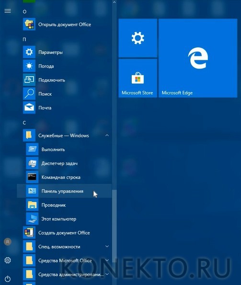Screen dimensions: 241x285
Task: Open the hamburger menu icon
Action: (8, 11)
